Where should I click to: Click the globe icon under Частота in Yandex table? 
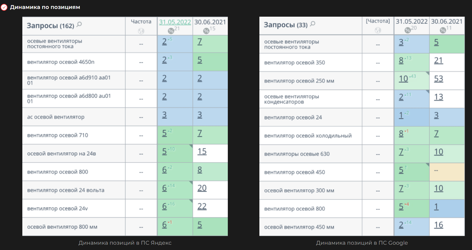(141, 31)
